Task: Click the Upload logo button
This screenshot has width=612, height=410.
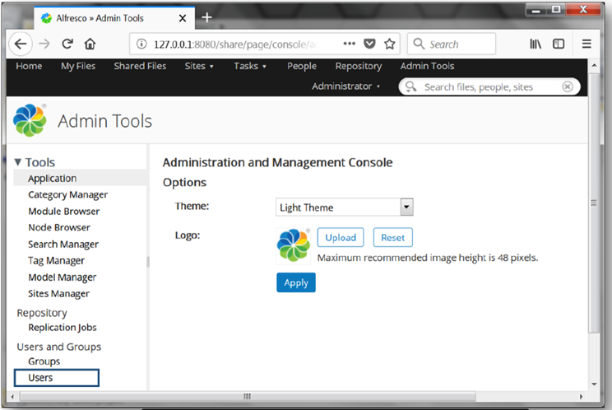Action: (x=341, y=237)
